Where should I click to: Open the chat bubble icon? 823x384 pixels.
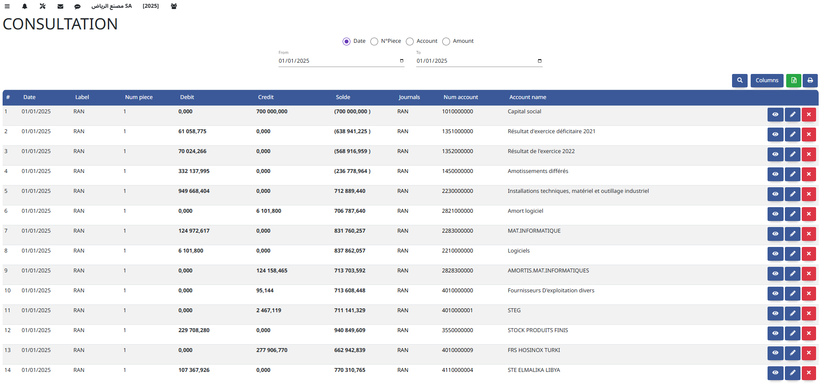78,6
